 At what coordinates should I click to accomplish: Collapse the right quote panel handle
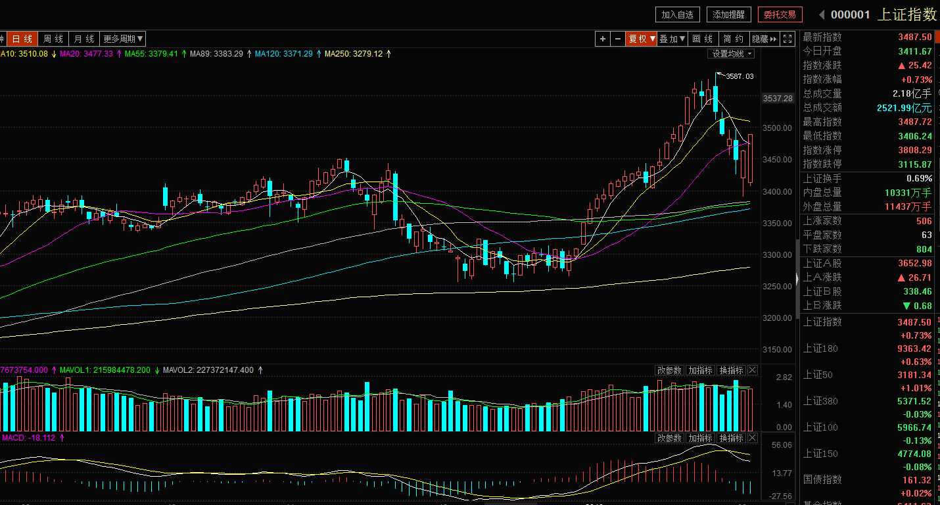tap(798, 279)
